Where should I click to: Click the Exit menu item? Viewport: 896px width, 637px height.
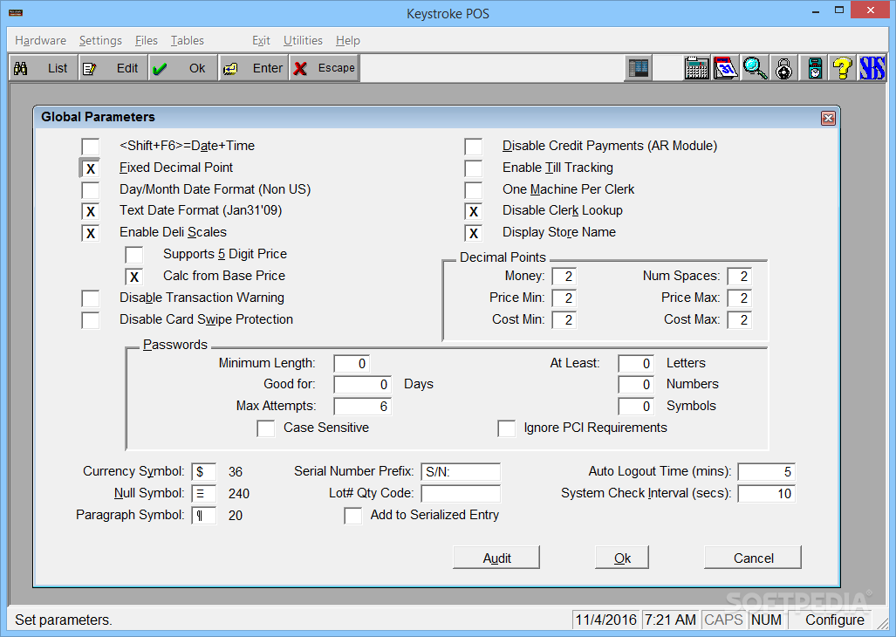(x=261, y=40)
